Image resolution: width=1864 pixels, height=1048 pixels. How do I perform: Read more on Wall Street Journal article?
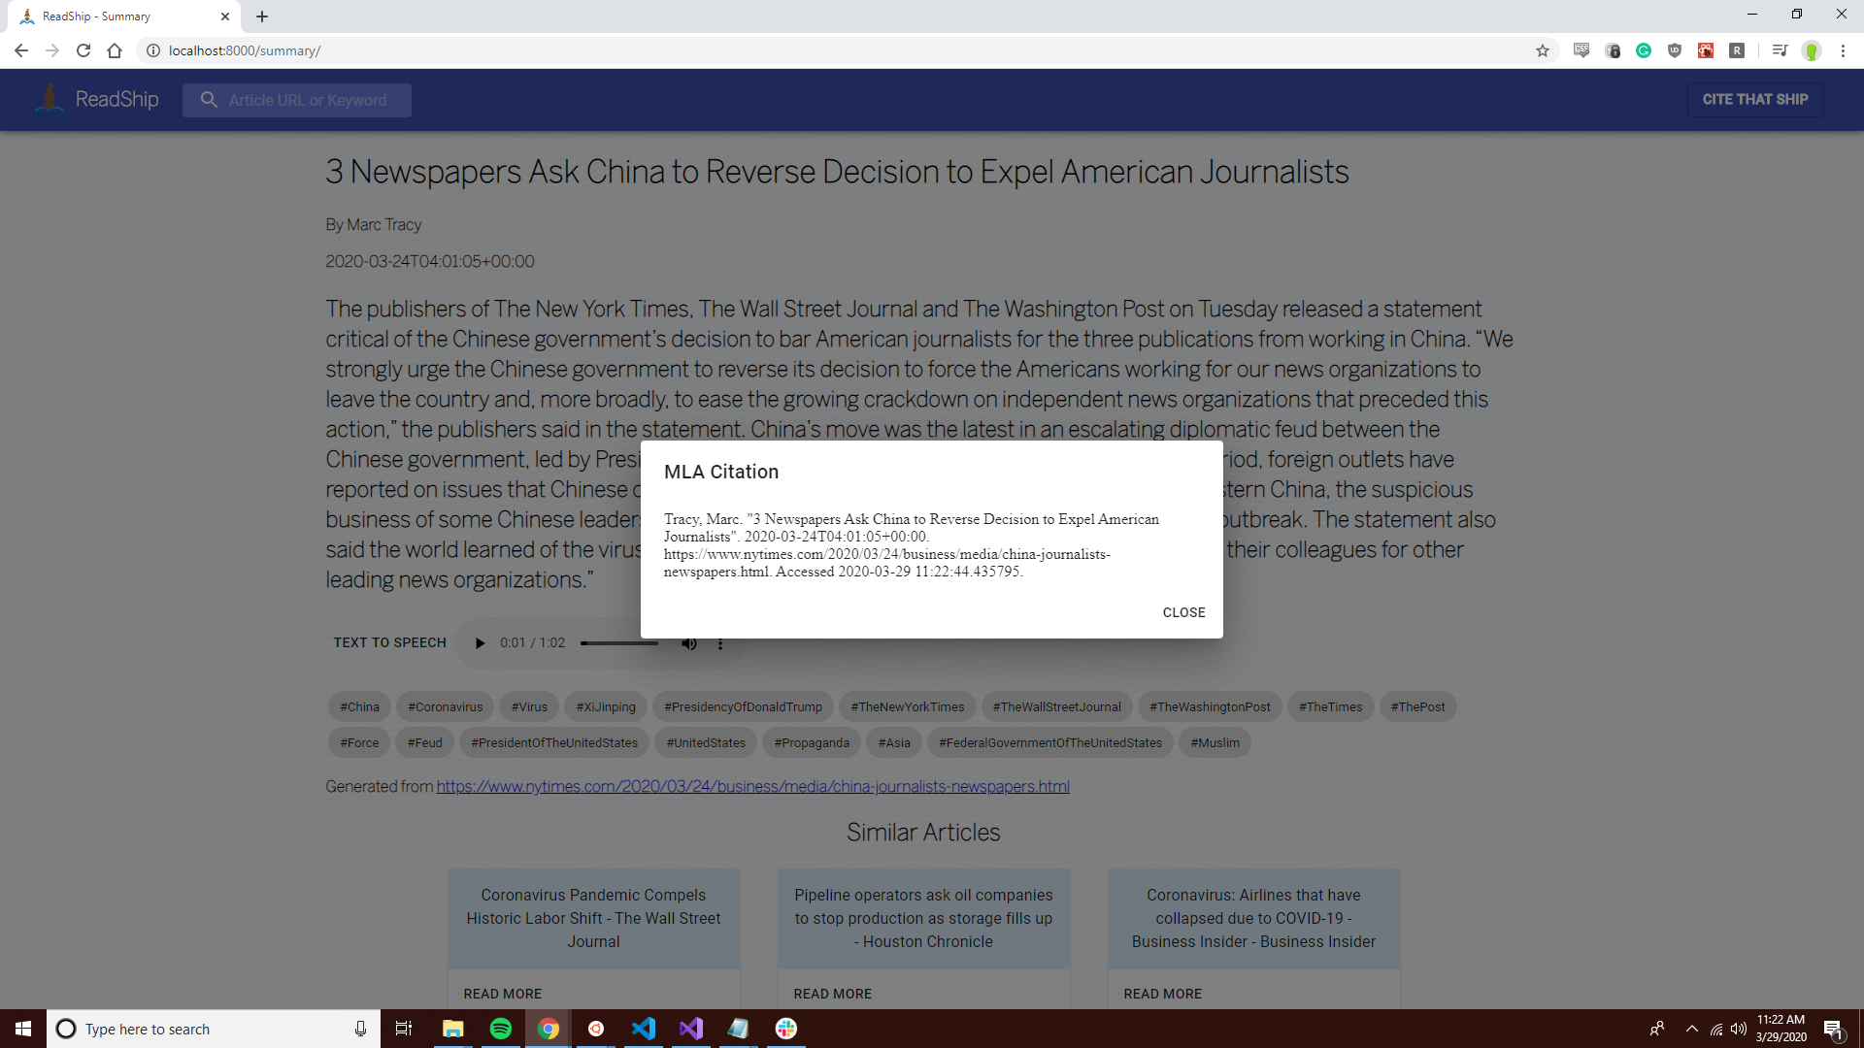pos(502,993)
